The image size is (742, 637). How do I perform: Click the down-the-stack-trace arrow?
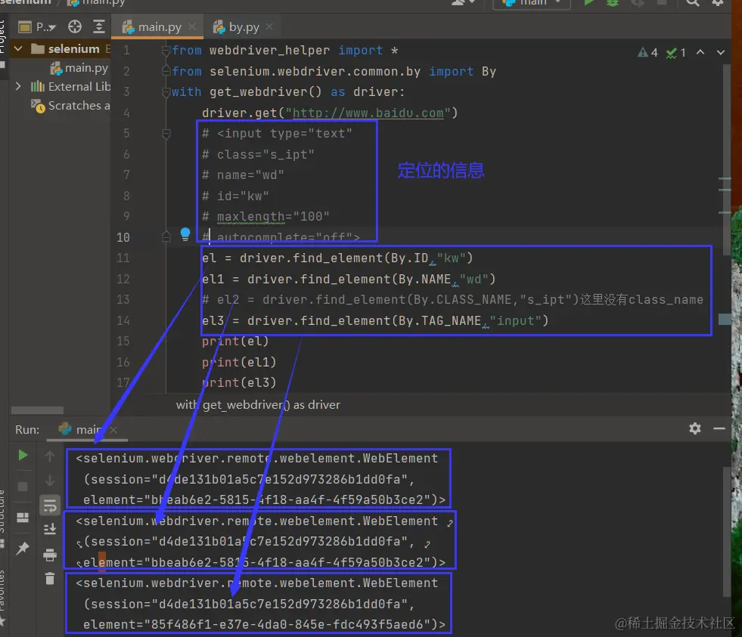click(50, 481)
